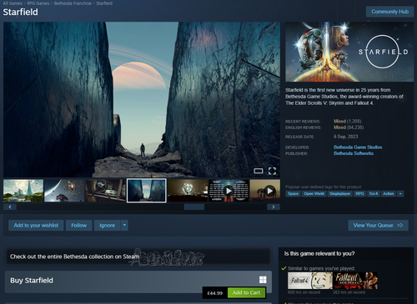Play the accolades trailer video thumbnail
This screenshot has width=417, height=304.
pos(229,191)
